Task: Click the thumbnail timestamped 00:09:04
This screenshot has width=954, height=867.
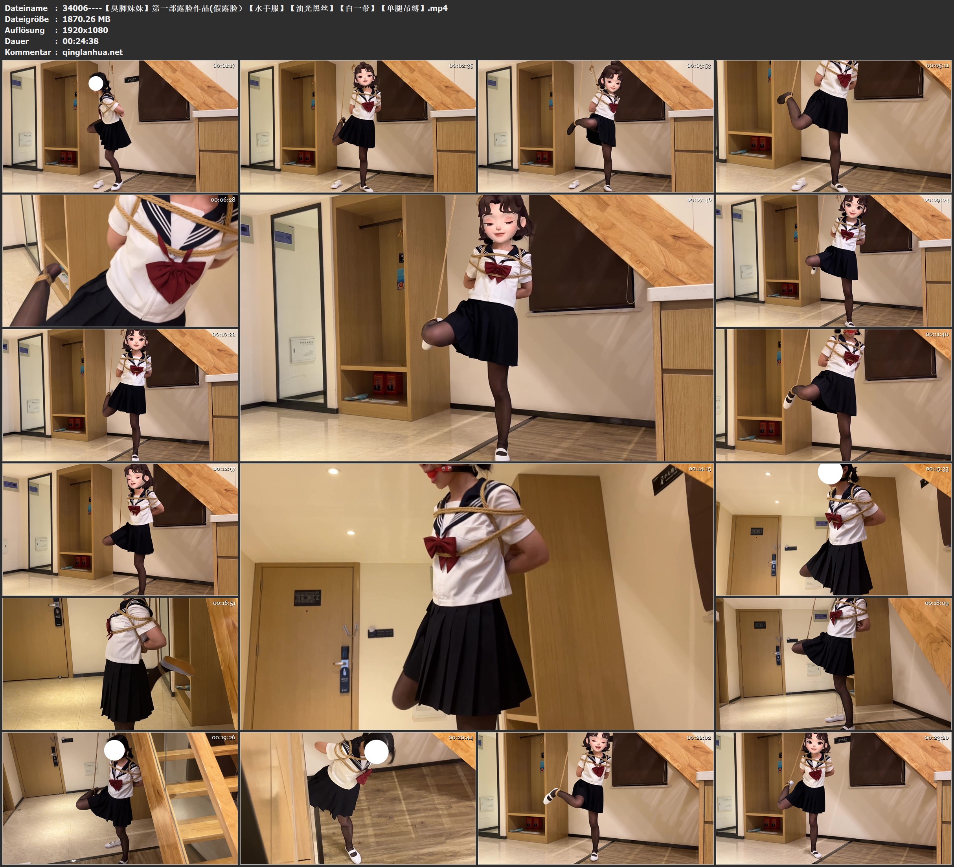Action: pyautogui.click(x=833, y=261)
